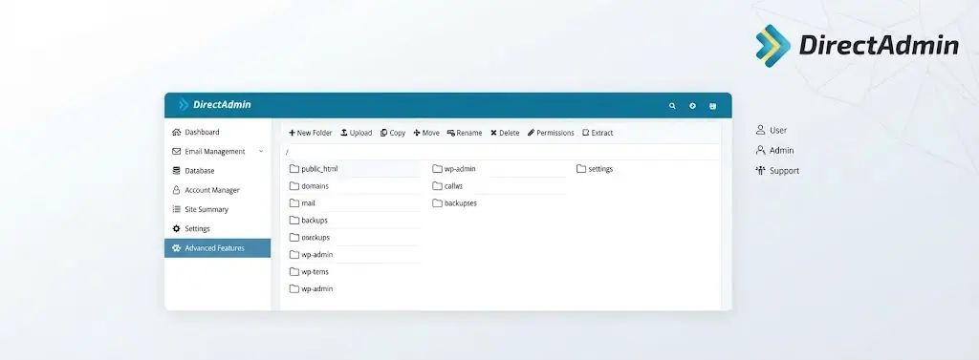Click the New Folder toolbar button
Image resolution: width=979 pixels, height=360 pixels.
(x=311, y=133)
